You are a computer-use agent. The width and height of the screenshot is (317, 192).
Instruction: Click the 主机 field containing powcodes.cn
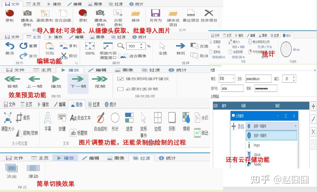point(258,79)
